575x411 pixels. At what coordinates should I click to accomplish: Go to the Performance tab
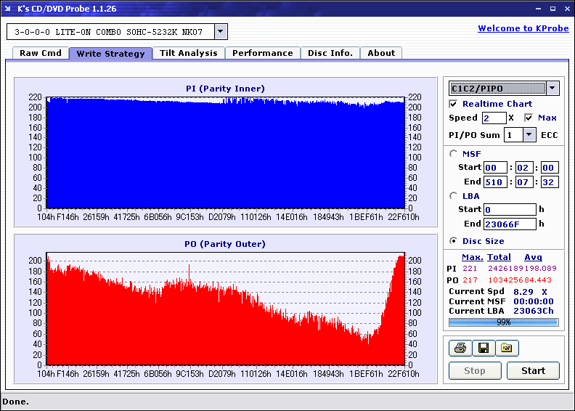[262, 53]
